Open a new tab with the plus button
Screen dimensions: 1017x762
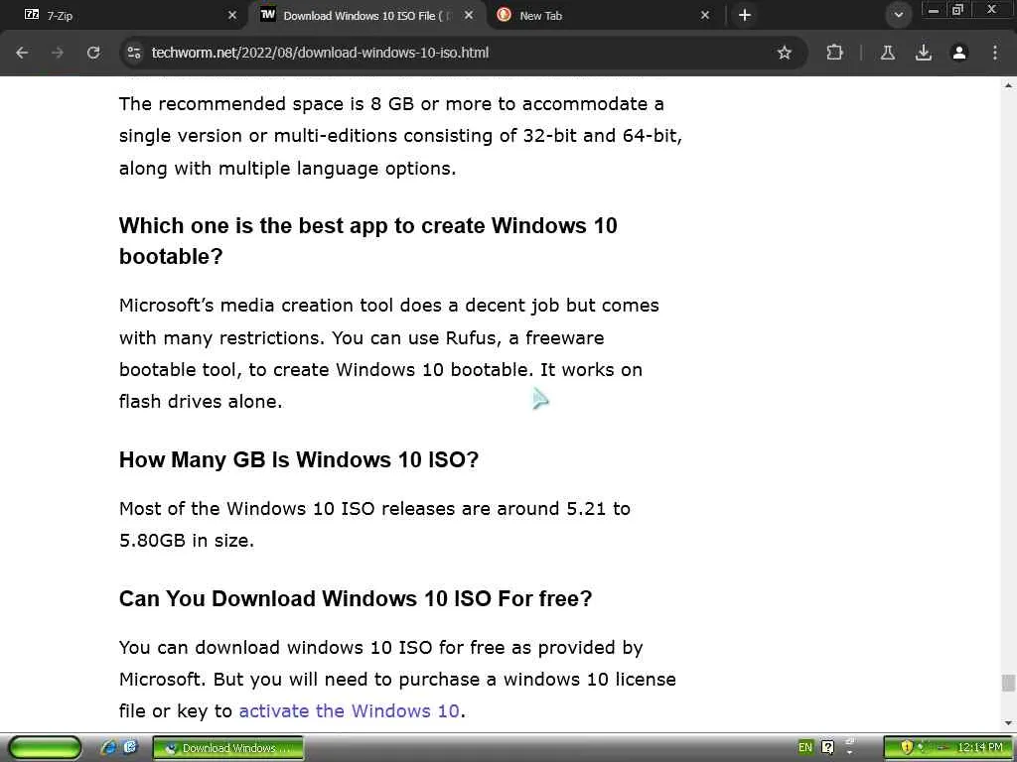coord(745,15)
